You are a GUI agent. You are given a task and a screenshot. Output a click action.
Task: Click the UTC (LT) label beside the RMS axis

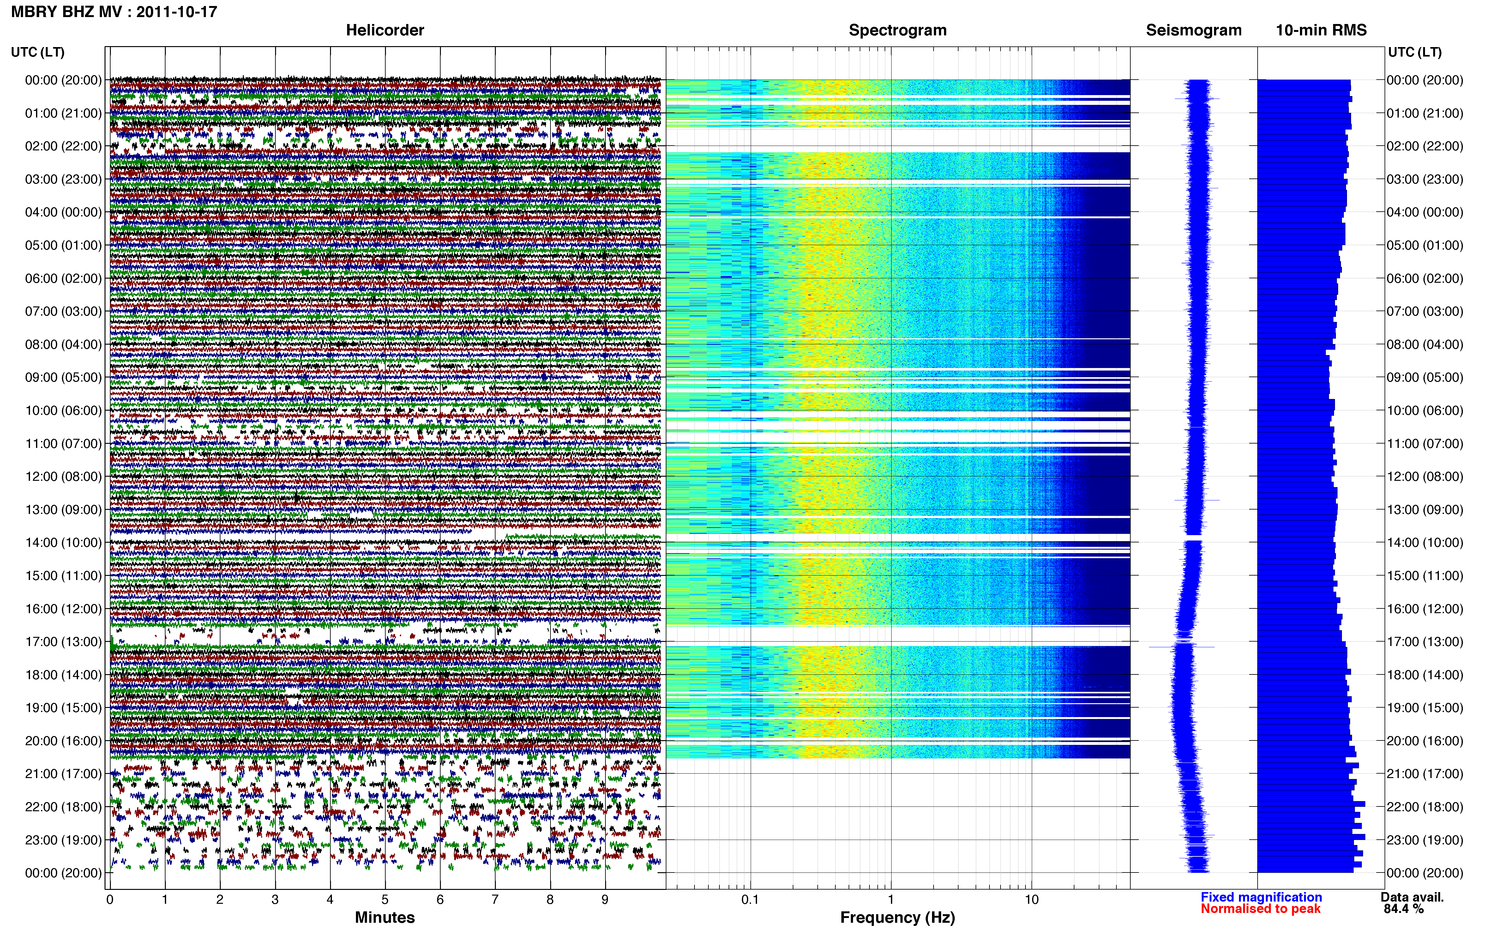pyautogui.click(x=1415, y=52)
